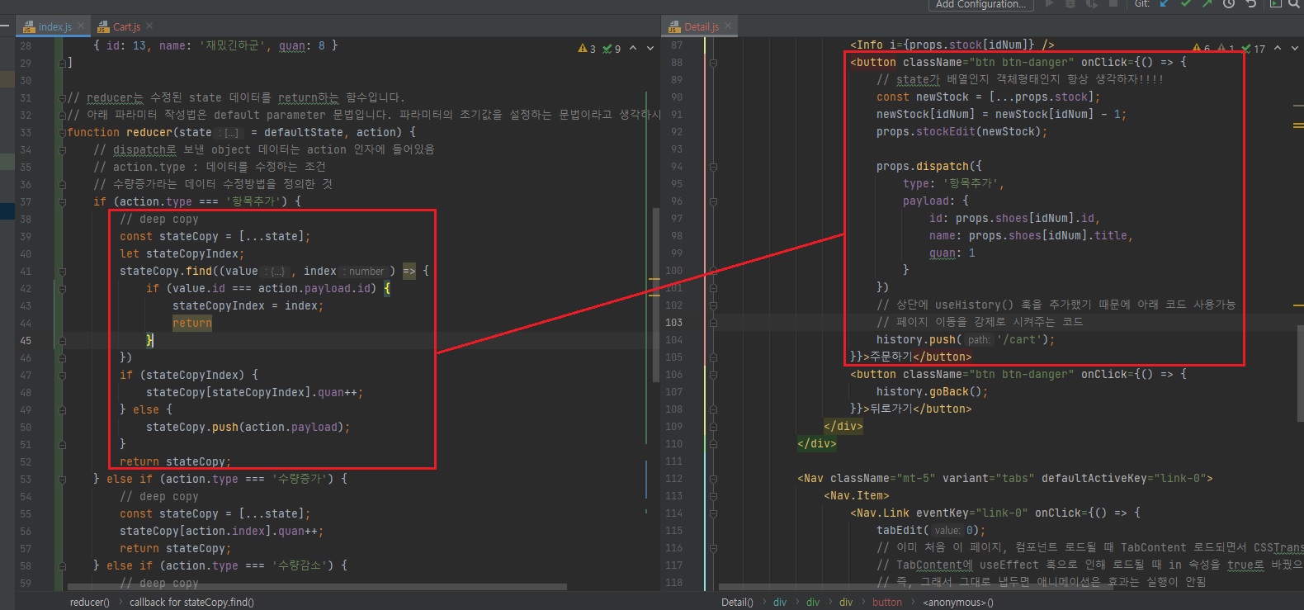The image size is (1304, 610).
Task: Click the Run configuration play icon
Action: coord(1050,3)
